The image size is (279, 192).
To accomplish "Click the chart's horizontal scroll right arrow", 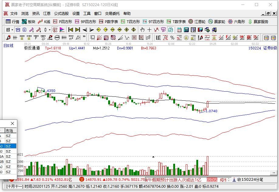I will pos(274,173).
